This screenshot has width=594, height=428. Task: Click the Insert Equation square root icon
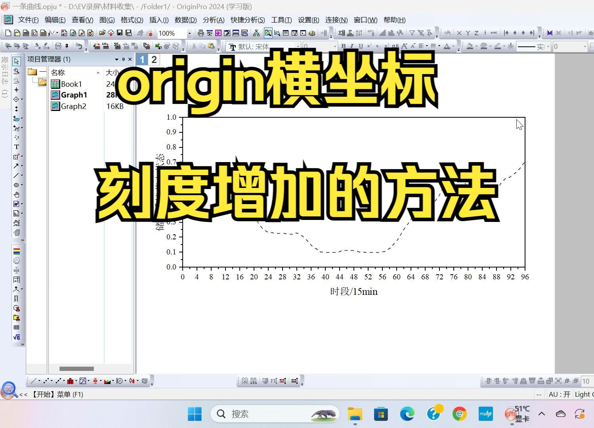tap(16, 337)
